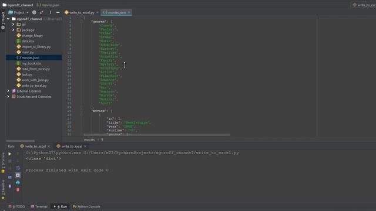Open the TODO tool window
The image size is (376, 211).
point(16,206)
